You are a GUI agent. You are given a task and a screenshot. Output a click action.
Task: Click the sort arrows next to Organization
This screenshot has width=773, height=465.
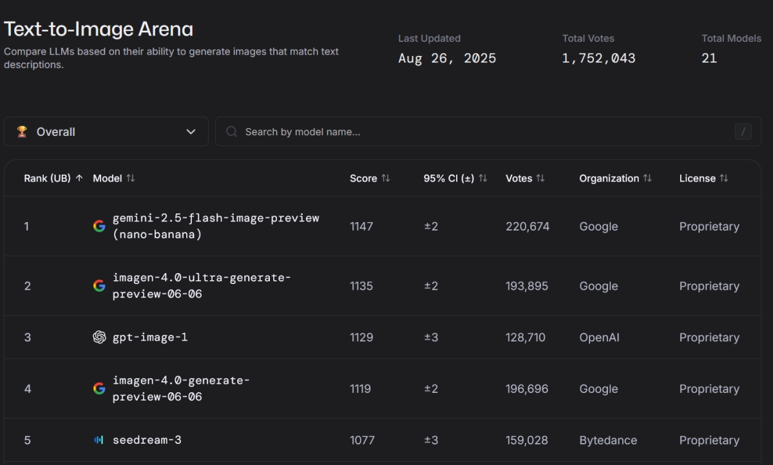pos(647,178)
